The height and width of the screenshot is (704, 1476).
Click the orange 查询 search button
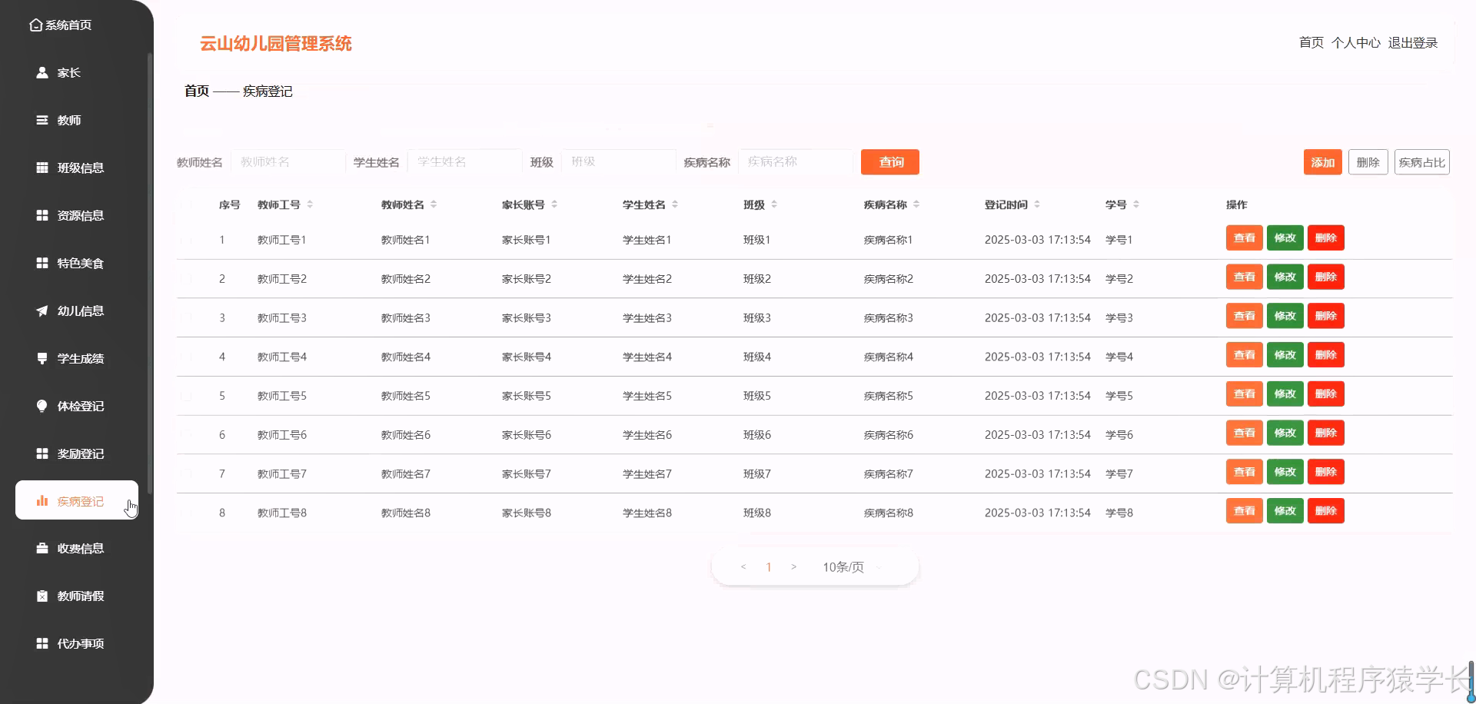(x=890, y=162)
